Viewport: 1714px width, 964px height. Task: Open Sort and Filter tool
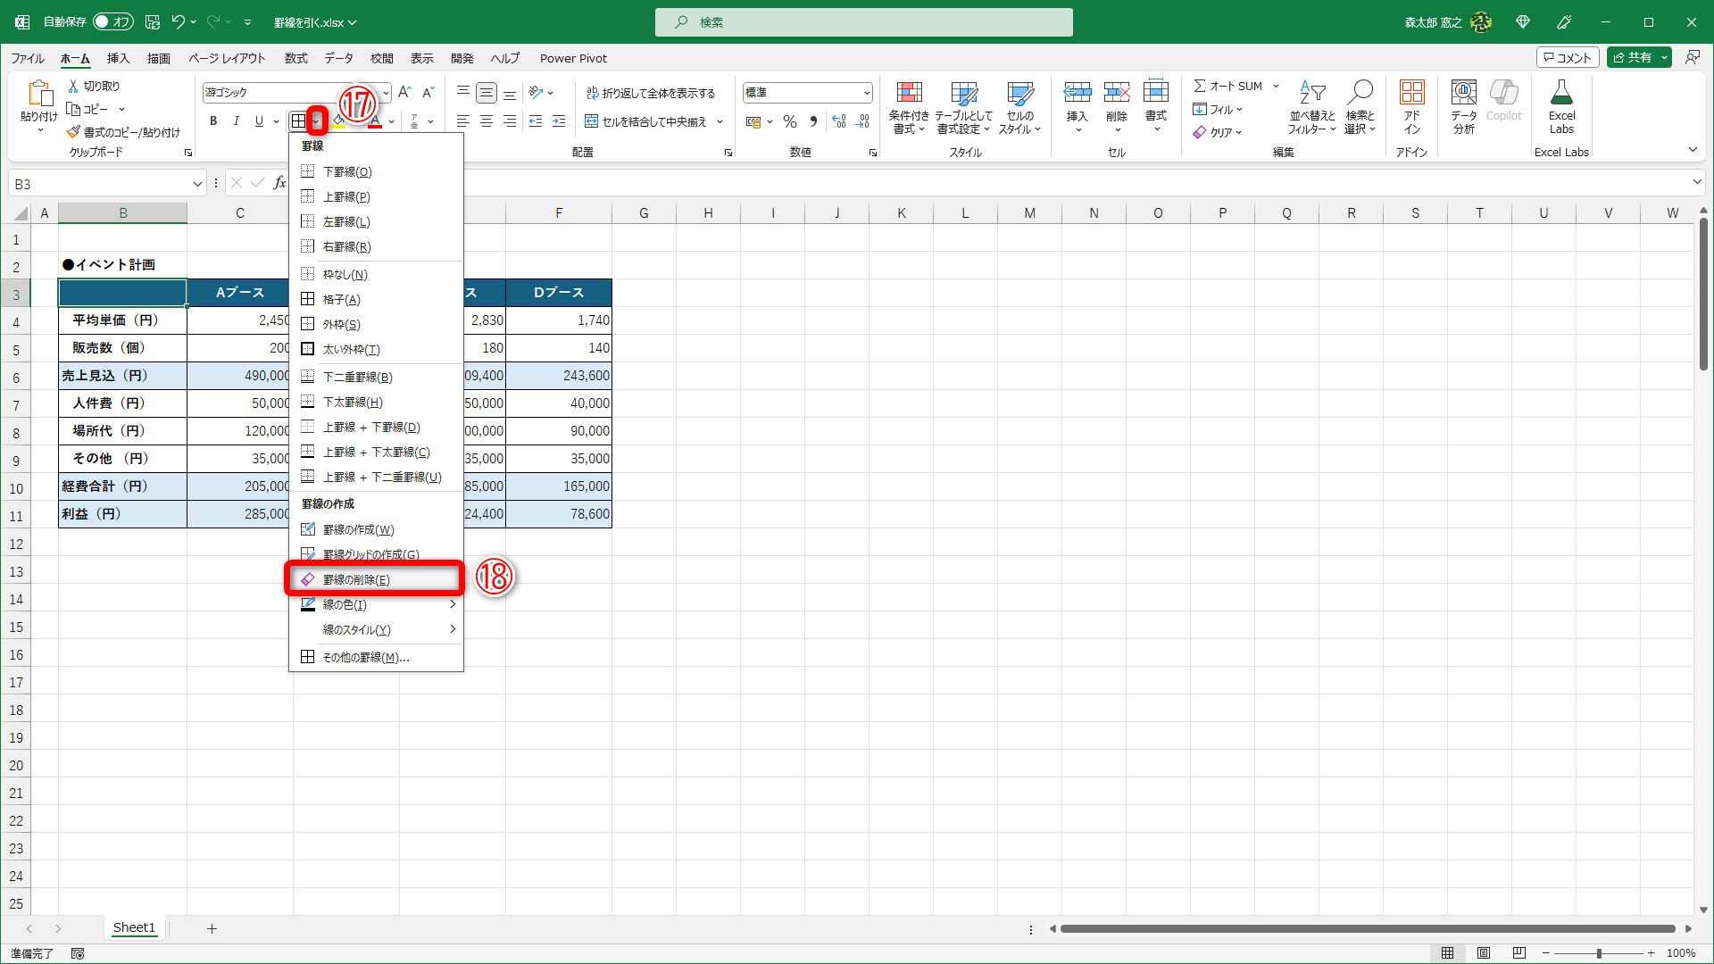(x=1311, y=93)
